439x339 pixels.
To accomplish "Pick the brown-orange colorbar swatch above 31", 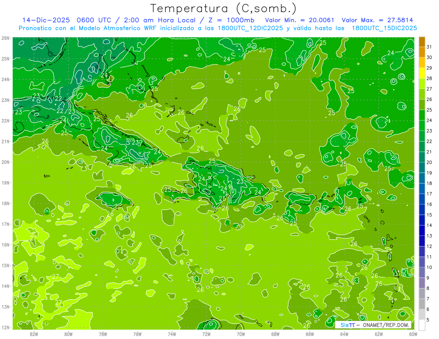I will click(x=422, y=42).
